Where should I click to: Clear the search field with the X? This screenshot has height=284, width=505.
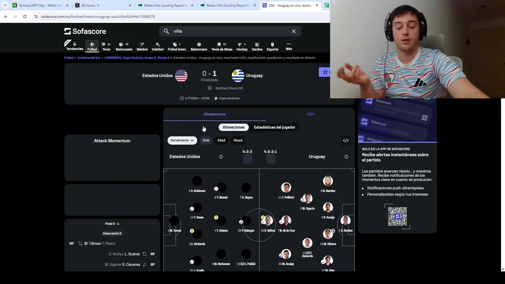click(x=294, y=31)
